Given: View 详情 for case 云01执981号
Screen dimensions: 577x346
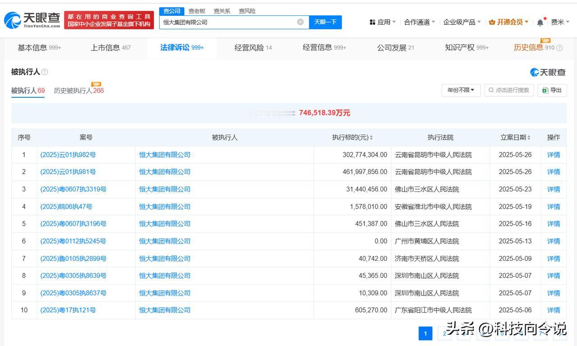Looking at the screenshot, I should [554, 172].
